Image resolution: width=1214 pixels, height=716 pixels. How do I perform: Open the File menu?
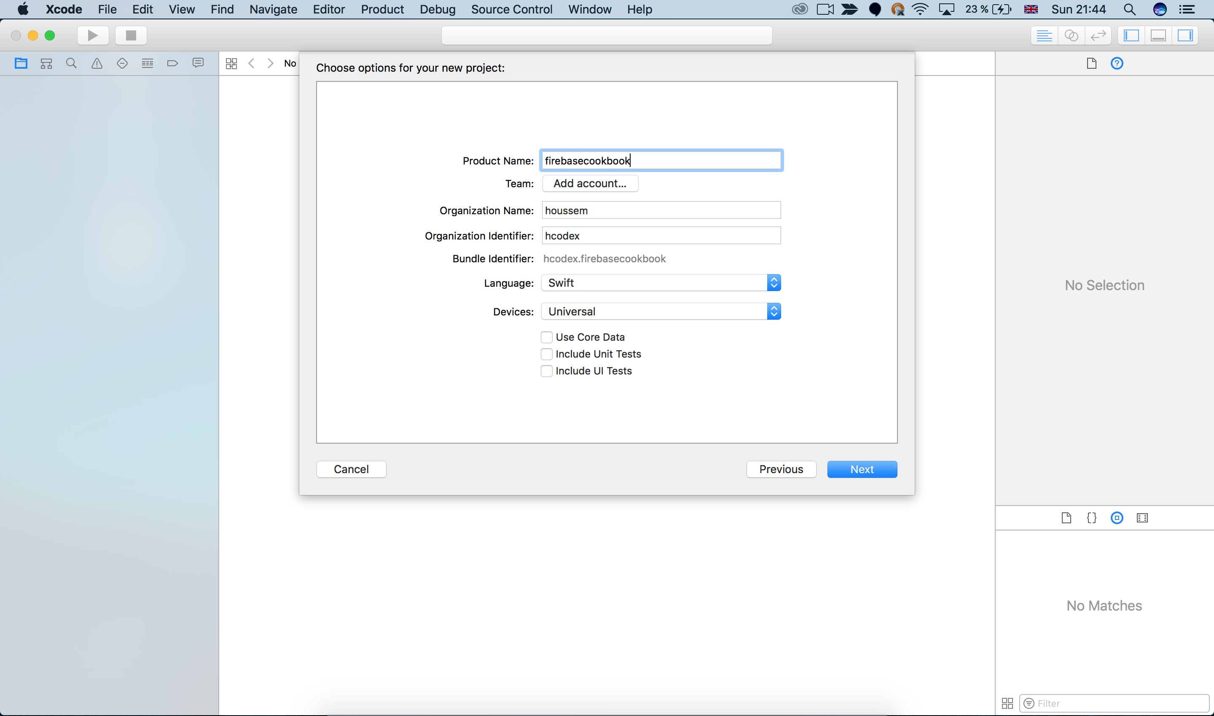pyautogui.click(x=107, y=9)
